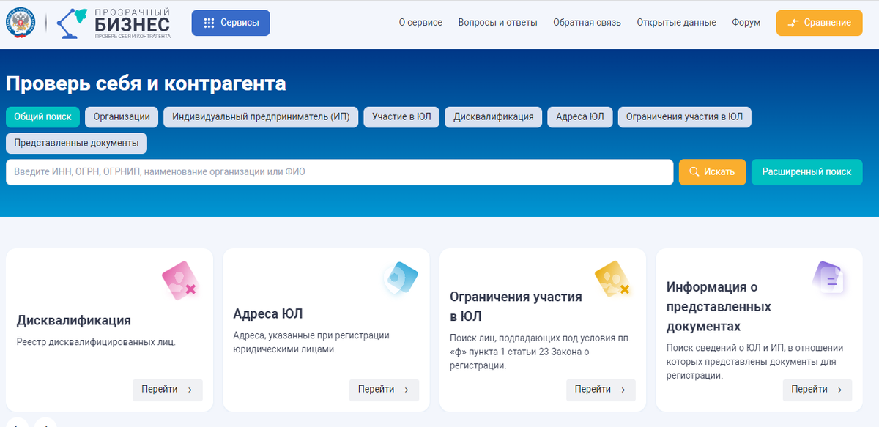Image resolution: width=879 pixels, height=427 pixels.
Task: Open Открытые данные section
Action: pos(676,23)
